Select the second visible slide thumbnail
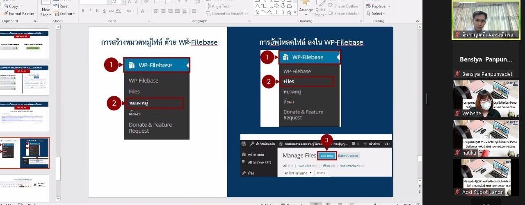Viewport: 525px width, 205px height. pyautogui.click(x=24, y=80)
